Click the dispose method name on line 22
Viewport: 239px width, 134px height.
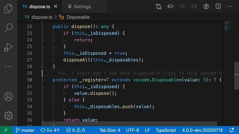pyautogui.click(x=81, y=26)
